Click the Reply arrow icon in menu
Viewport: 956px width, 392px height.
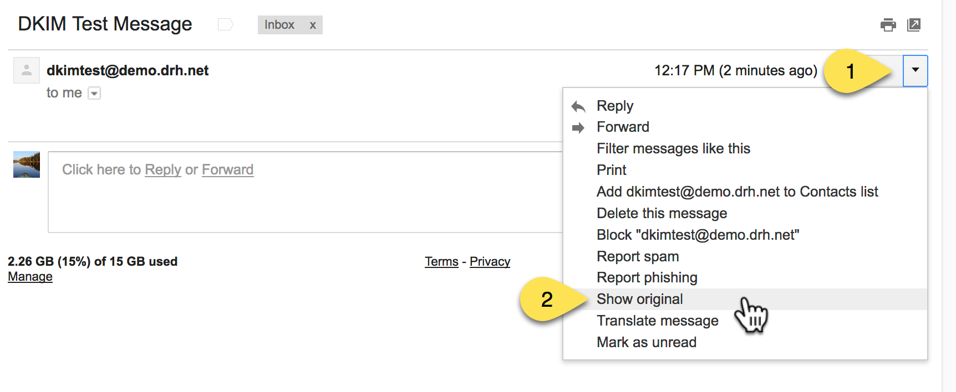click(x=578, y=106)
